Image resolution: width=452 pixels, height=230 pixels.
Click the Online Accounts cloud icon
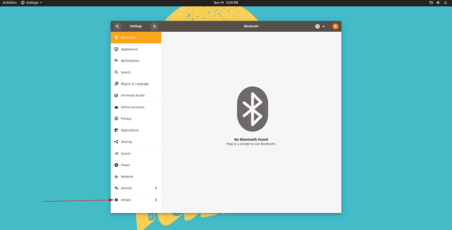coord(117,107)
